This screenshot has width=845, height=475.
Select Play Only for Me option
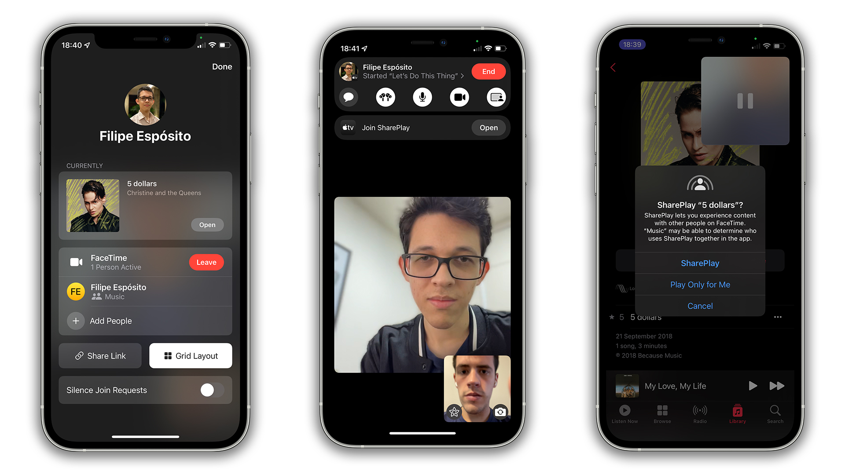[699, 285]
